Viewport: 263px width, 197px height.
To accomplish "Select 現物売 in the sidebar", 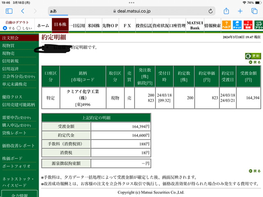I will click(x=8, y=53).
